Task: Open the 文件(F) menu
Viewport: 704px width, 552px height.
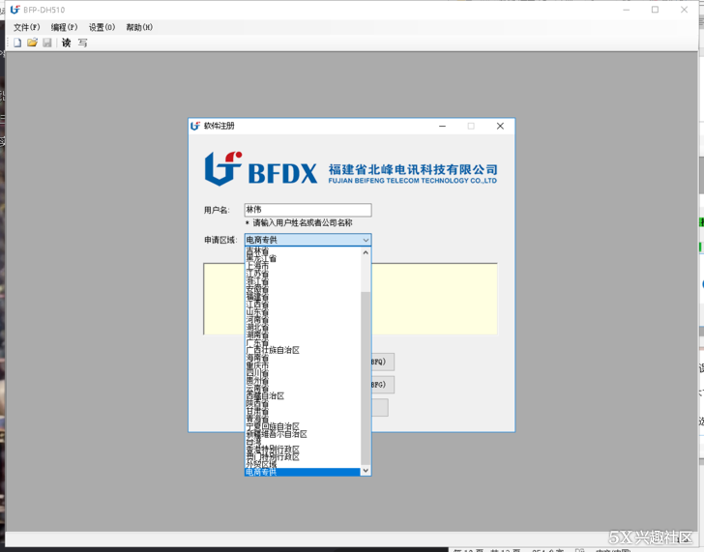Action: [27, 27]
